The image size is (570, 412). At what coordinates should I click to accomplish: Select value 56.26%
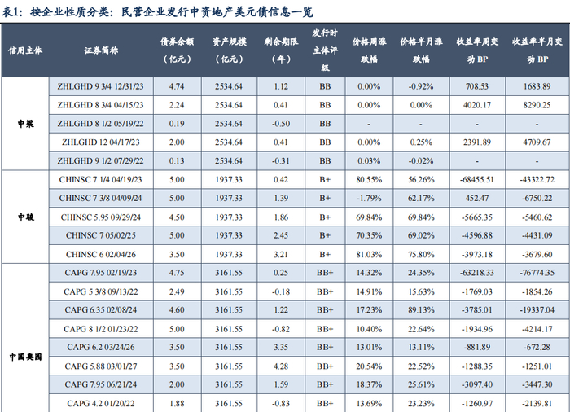click(x=421, y=180)
